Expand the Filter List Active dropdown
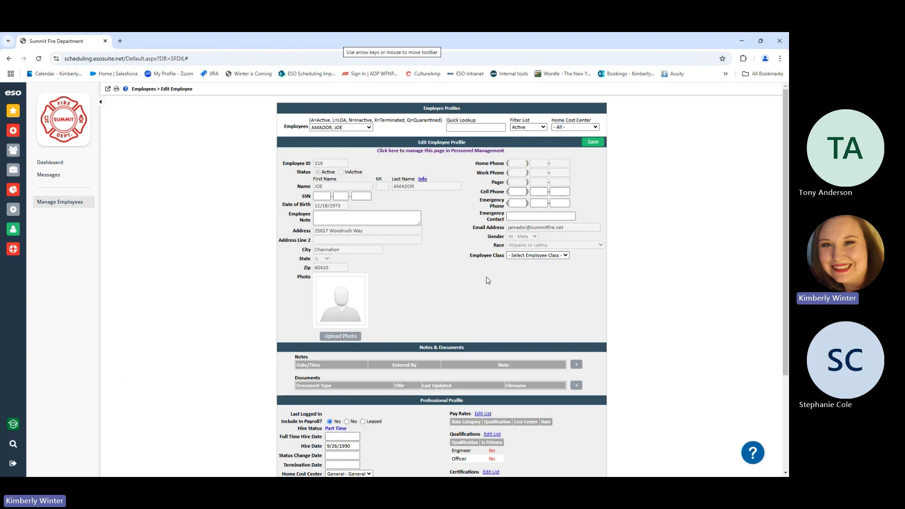 click(528, 127)
